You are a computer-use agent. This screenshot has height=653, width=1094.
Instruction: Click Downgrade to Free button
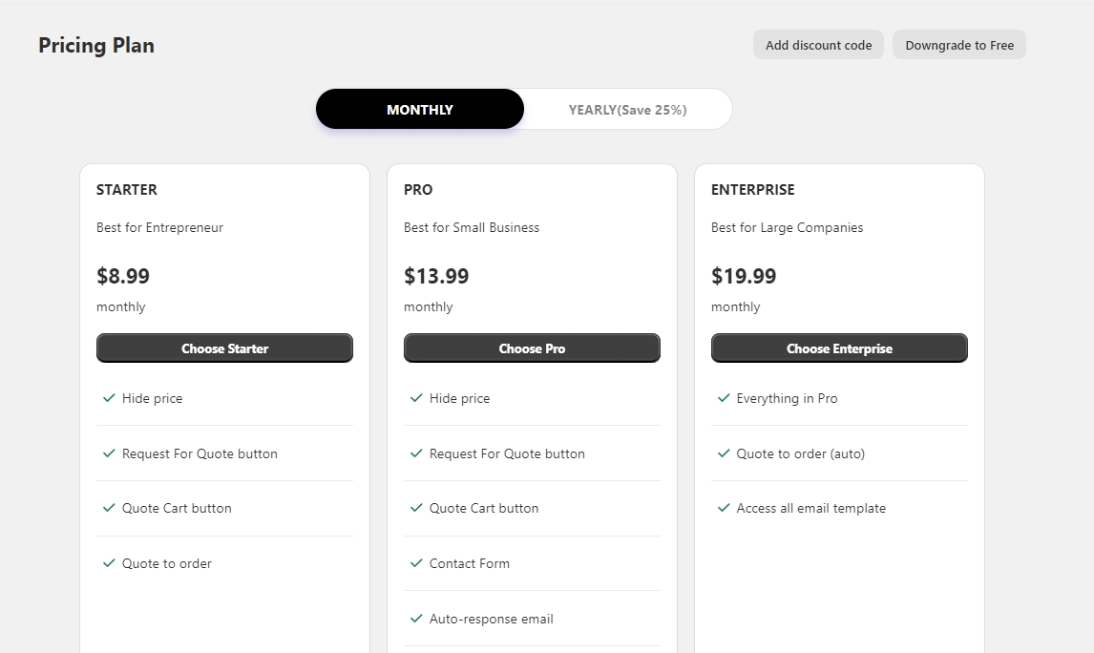coord(959,45)
